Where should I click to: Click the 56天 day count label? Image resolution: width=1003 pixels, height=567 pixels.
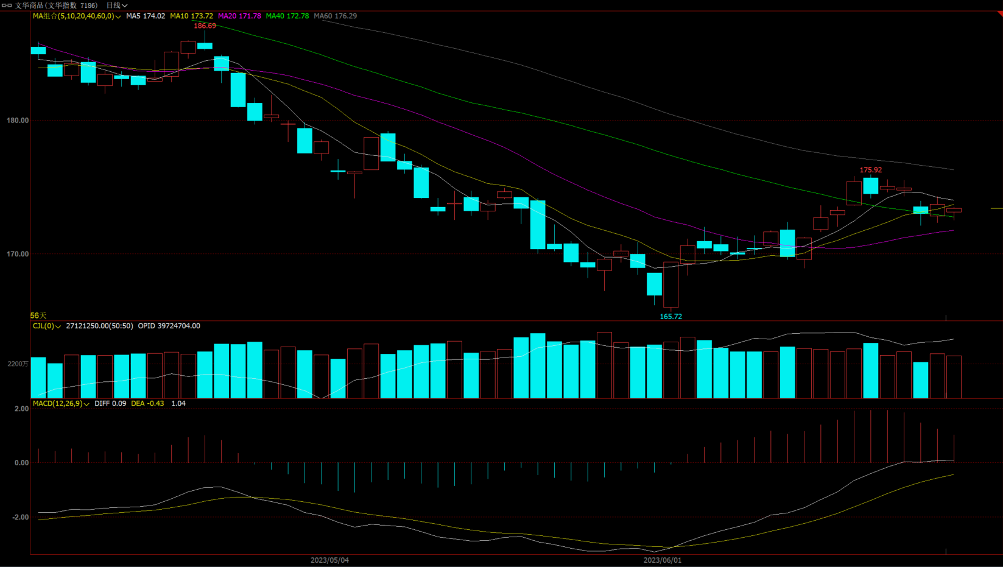click(x=38, y=315)
